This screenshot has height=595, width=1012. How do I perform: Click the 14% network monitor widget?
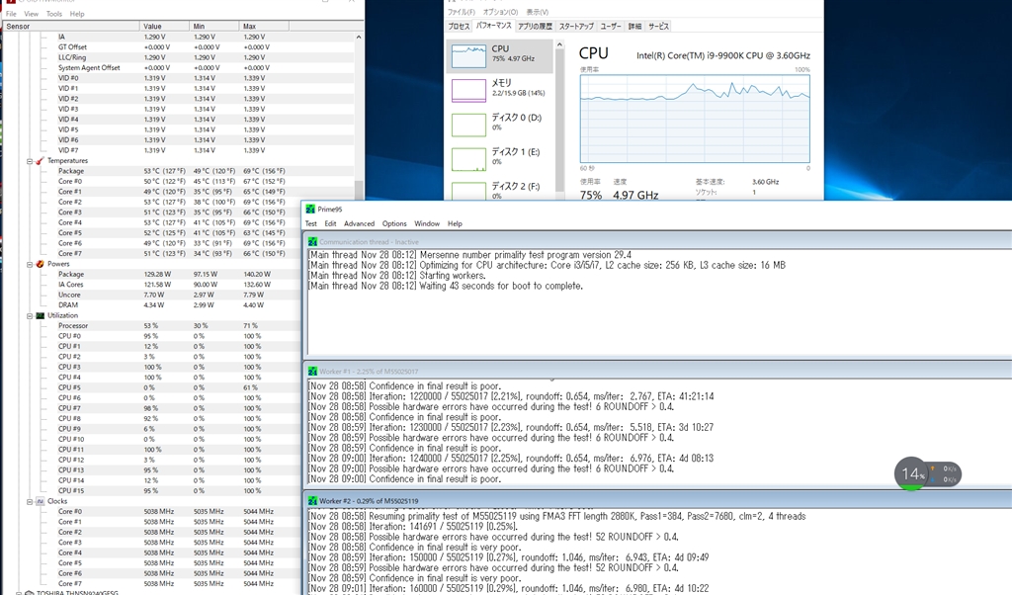click(927, 473)
